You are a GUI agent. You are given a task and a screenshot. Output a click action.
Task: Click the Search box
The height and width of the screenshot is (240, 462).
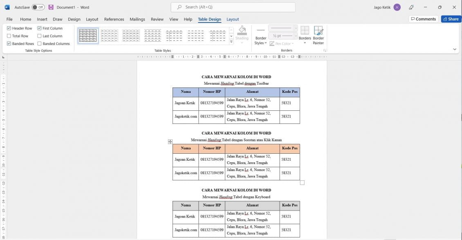pyautogui.click(x=233, y=7)
